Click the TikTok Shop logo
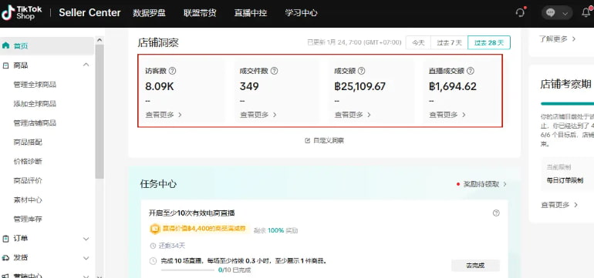The width and height of the screenshot is (594, 278). pyautogui.click(x=22, y=12)
